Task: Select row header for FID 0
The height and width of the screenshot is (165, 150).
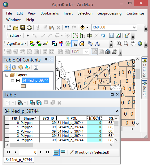Action: [7, 123]
